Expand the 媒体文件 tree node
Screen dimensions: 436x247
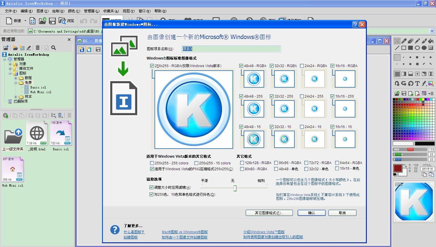(x=10, y=69)
